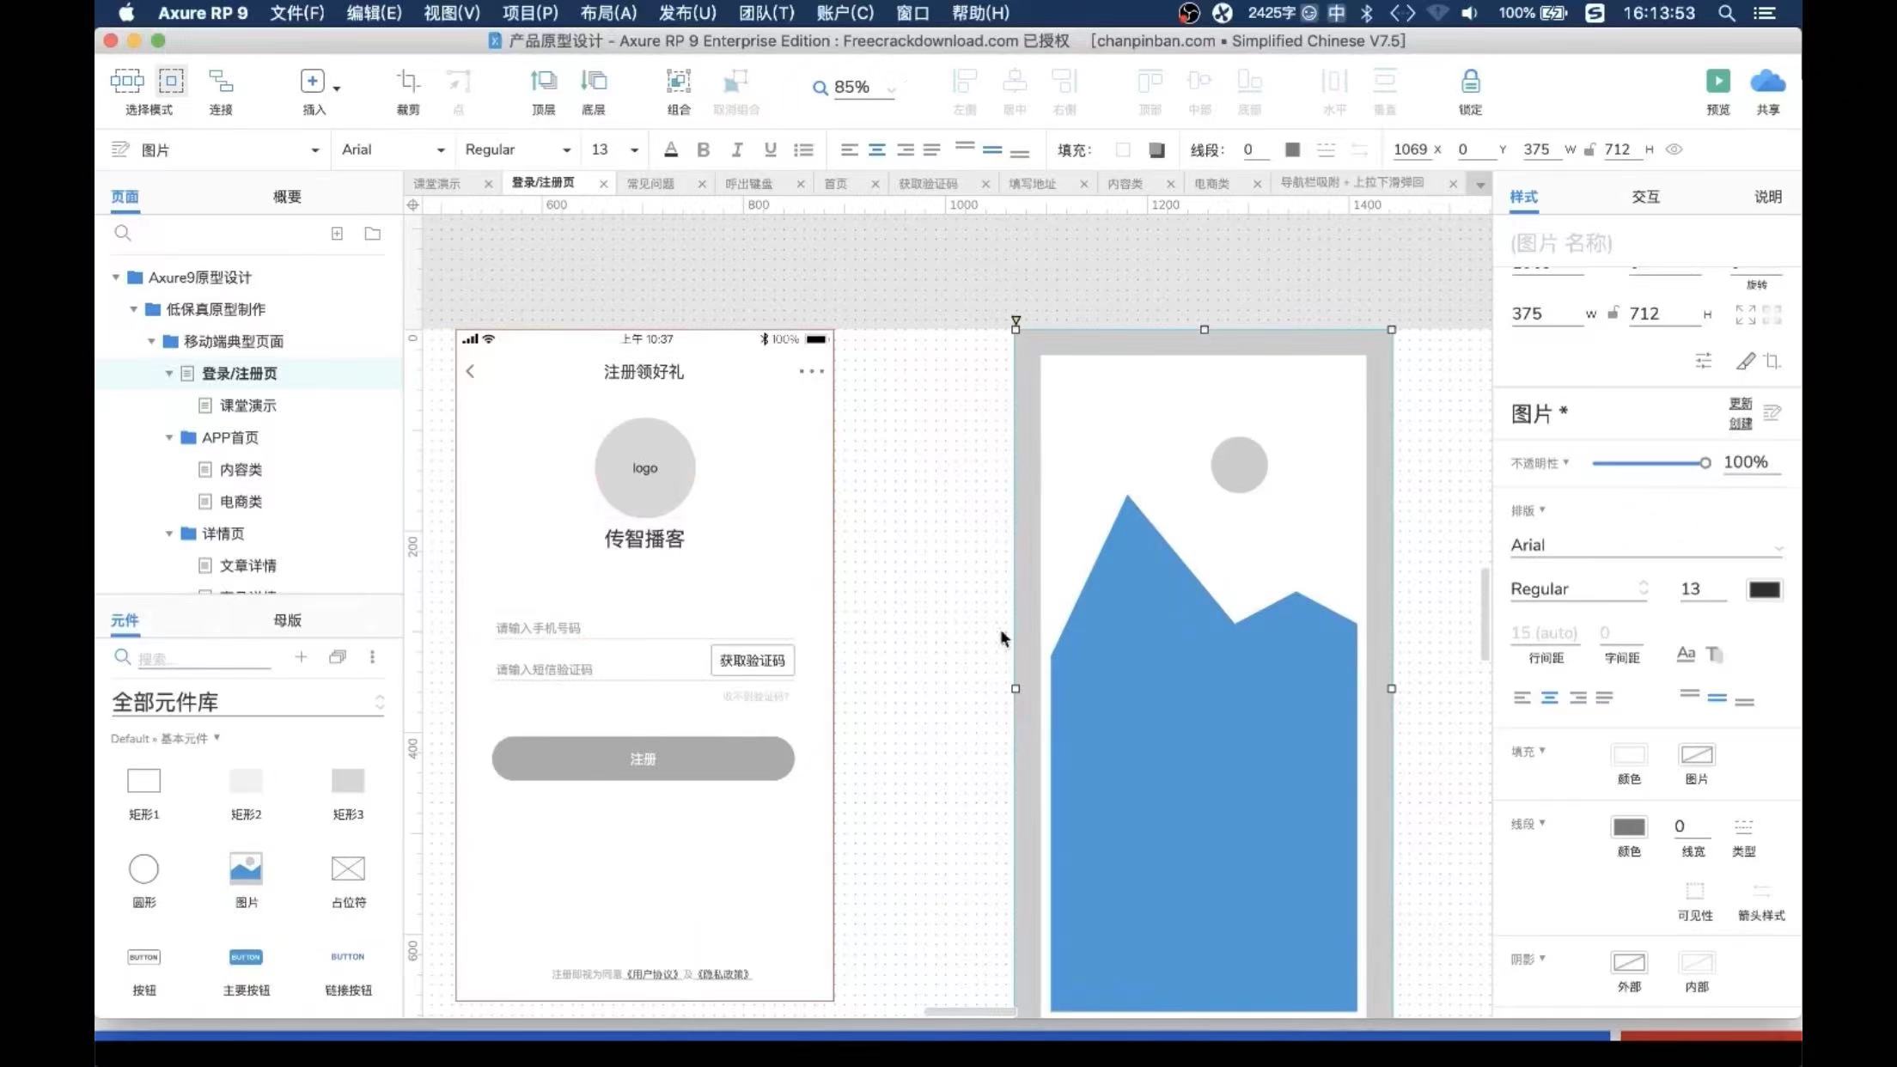This screenshot has height=1067, width=1897.
Task: Click the Crop tool in toolbar
Action: click(408, 82)
